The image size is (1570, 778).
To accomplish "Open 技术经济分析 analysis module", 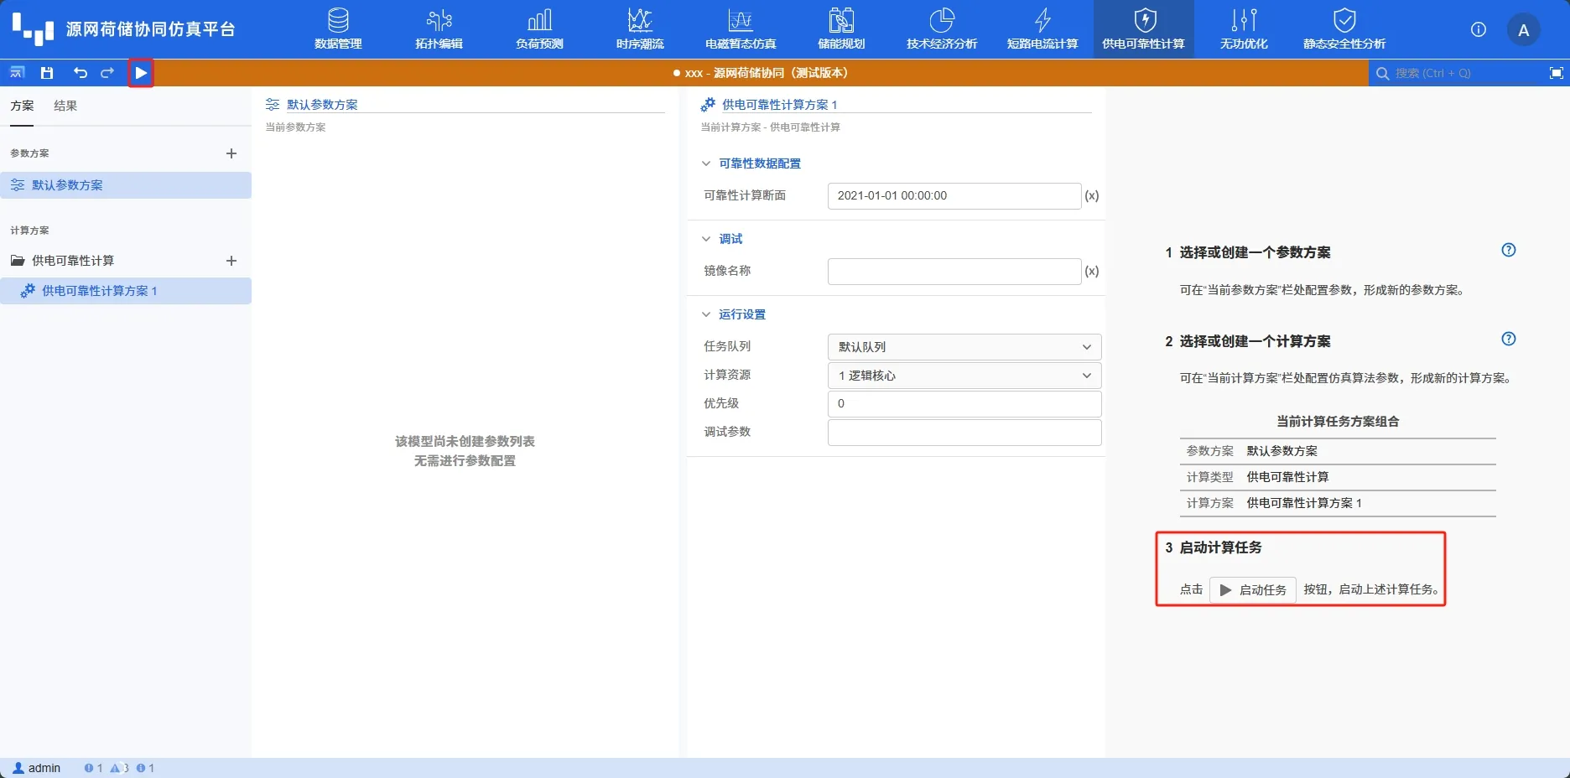I will [x=942, y=29].
